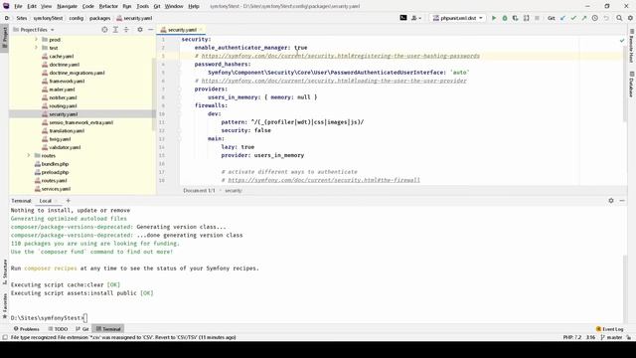Open the File menu
Viewport: 636px width, 358px height.
coord(18,6)
